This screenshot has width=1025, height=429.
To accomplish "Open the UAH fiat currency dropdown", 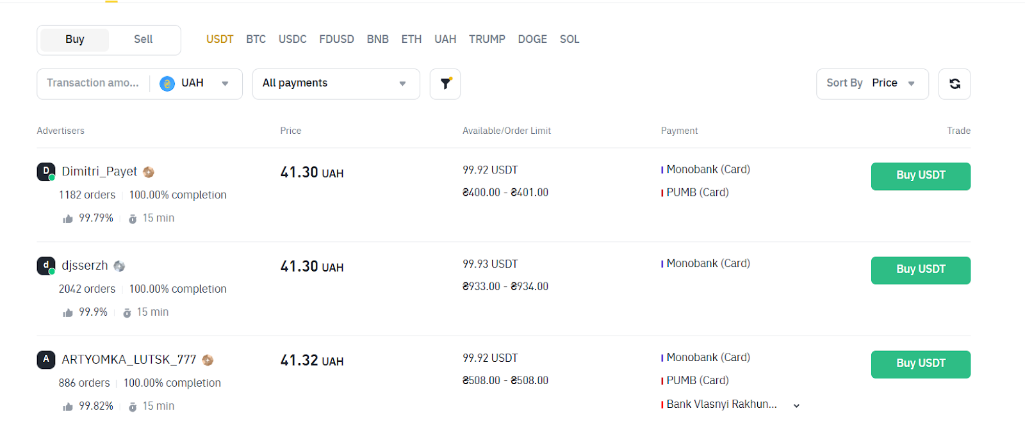I will [225, 84].
